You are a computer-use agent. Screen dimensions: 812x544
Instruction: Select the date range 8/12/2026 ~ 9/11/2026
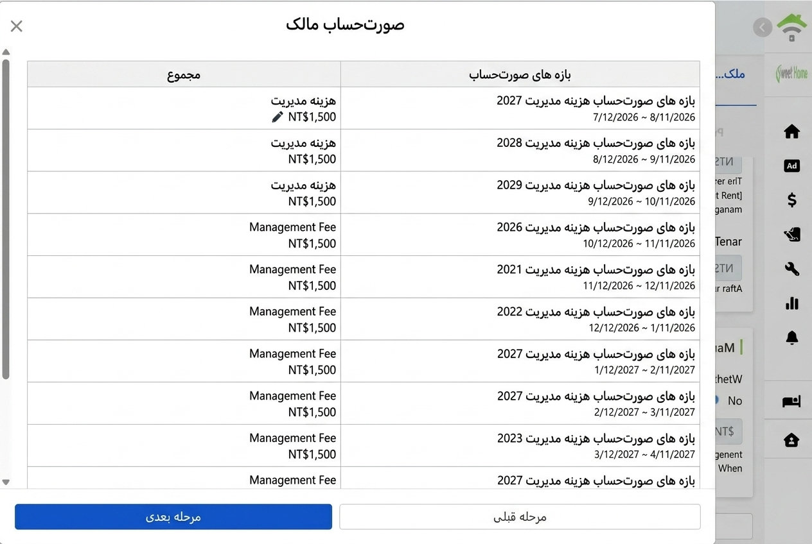[644, 159]
